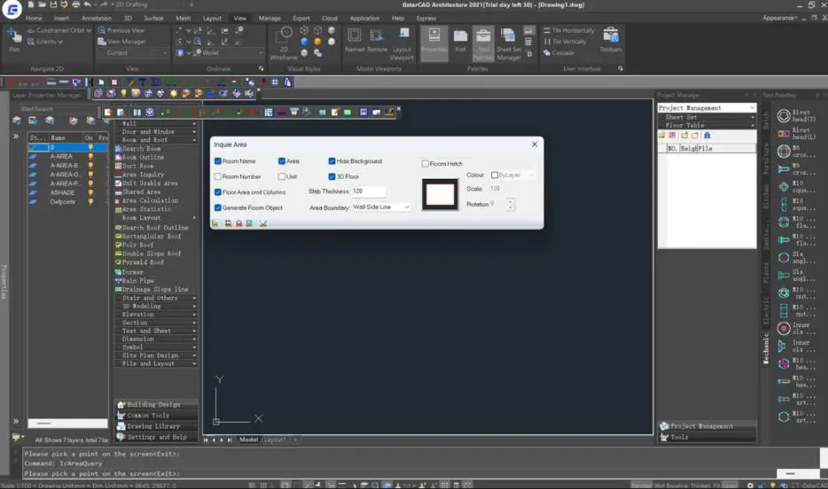Screen dimensions: 828x489
Task: Select Rivet head(T) in Tool Palettes
Action: pyautogui.click(x=796, y=116)
